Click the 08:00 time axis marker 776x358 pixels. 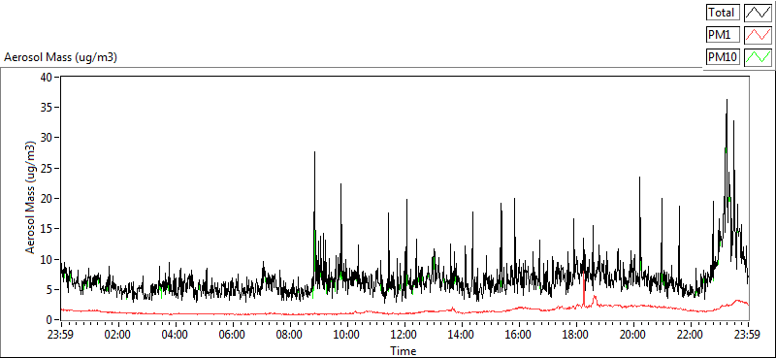(x=289, y=335)
